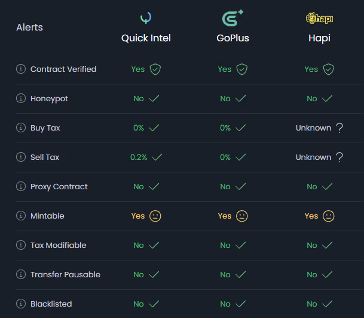364x318 pixels.
Task: Click Hapi's question mark for Buy Tax
Action: coord(339,128)
